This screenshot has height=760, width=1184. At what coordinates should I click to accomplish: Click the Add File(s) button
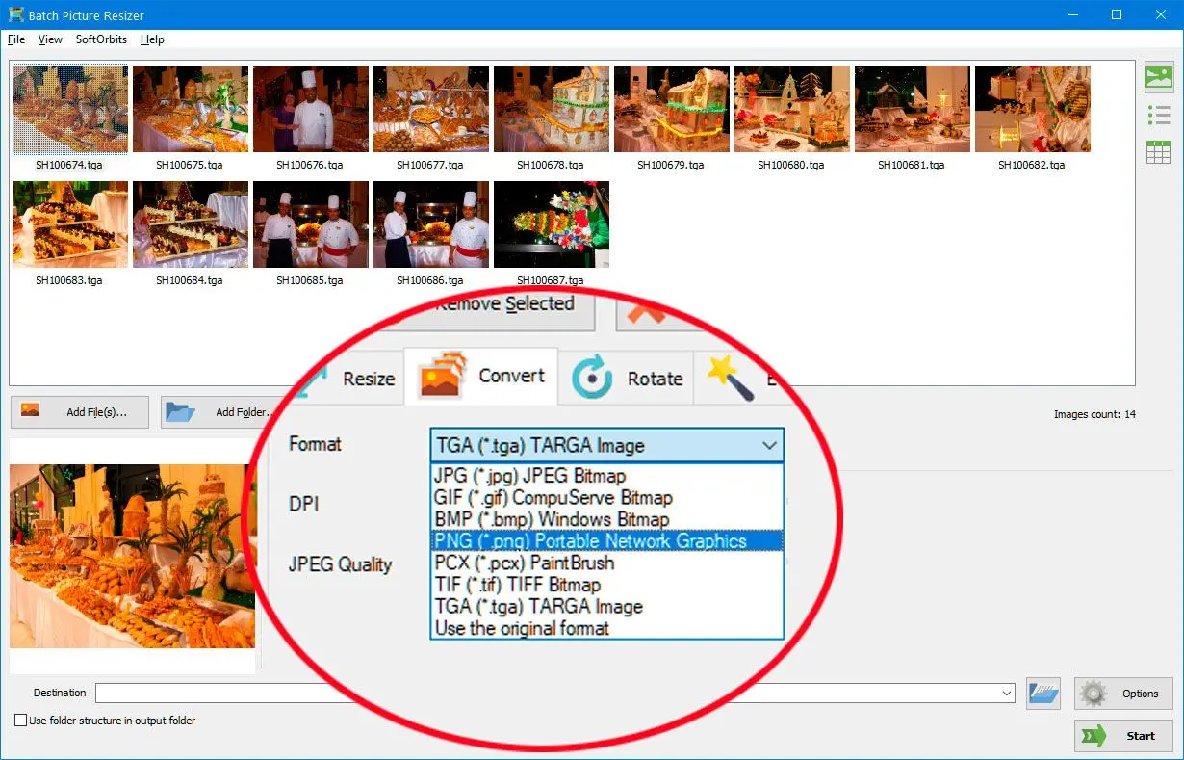pyautogui.click(x=81, y=412)
